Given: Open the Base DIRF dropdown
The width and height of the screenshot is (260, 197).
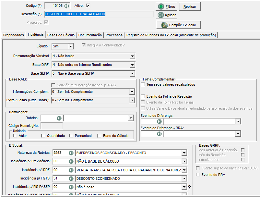Looking at the screenshot, I should [x=132, y=65].
